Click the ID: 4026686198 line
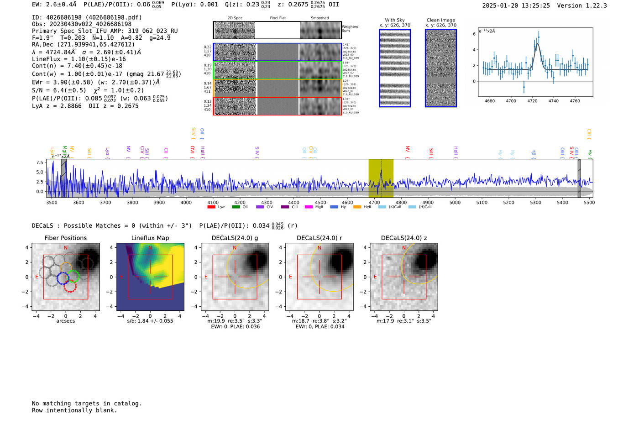 coord(87,17)
